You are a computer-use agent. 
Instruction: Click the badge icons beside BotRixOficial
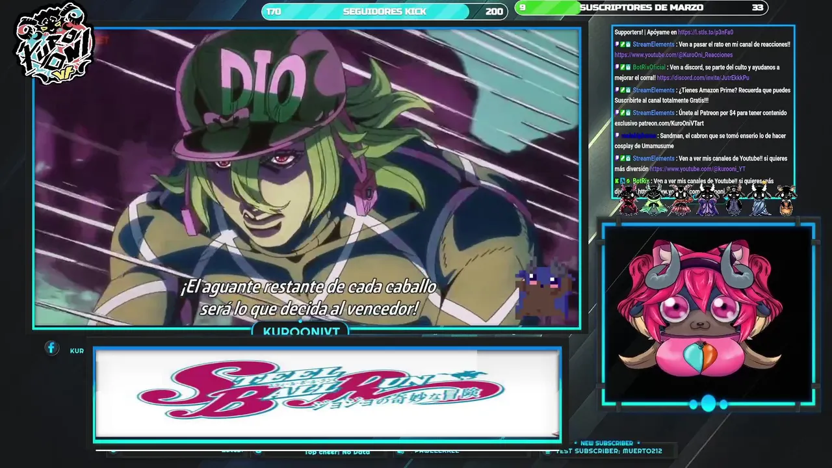(623, 68)
